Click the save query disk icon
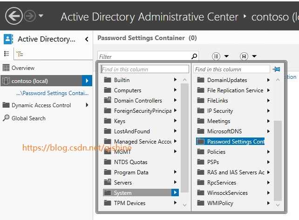This screenshot has height=220, width=299. pos(244,56)
